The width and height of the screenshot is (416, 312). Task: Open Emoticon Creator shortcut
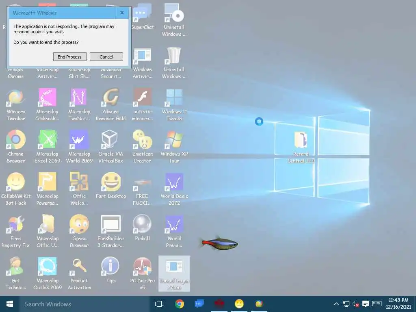coord(143,147)
